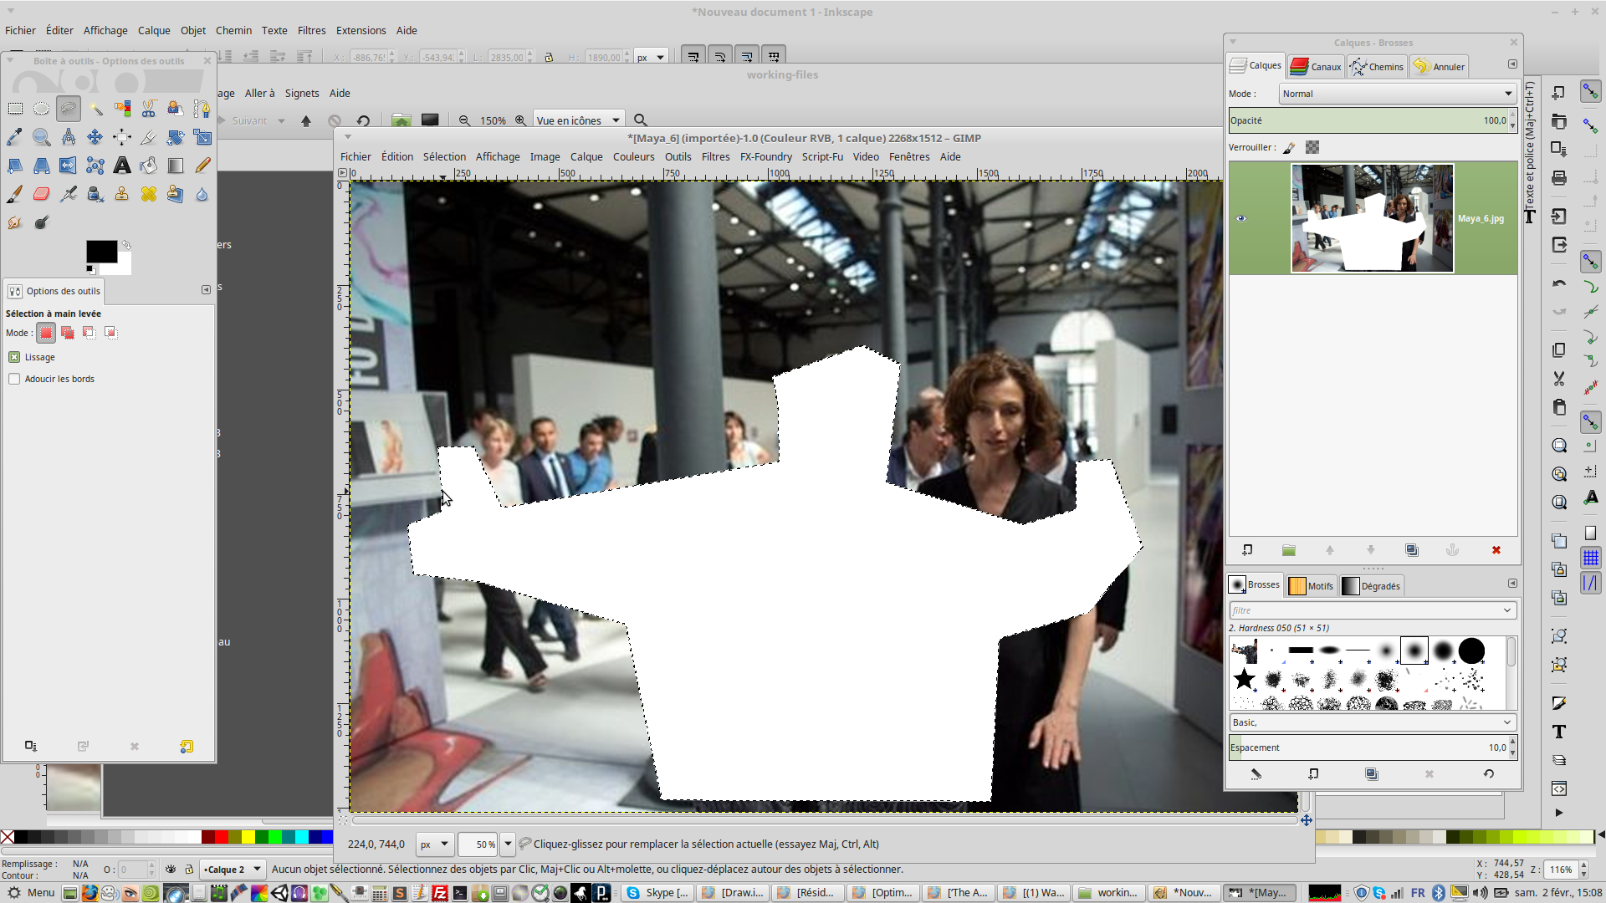
Task: Select the Move tool
Action: (95, 137)
